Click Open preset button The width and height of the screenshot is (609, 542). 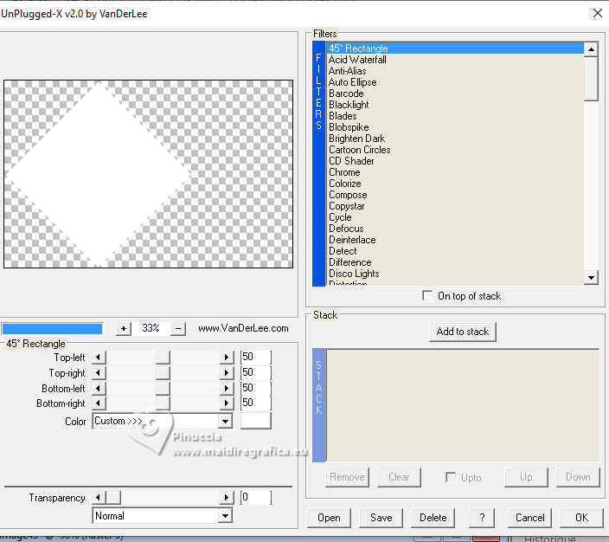point(329,518)
